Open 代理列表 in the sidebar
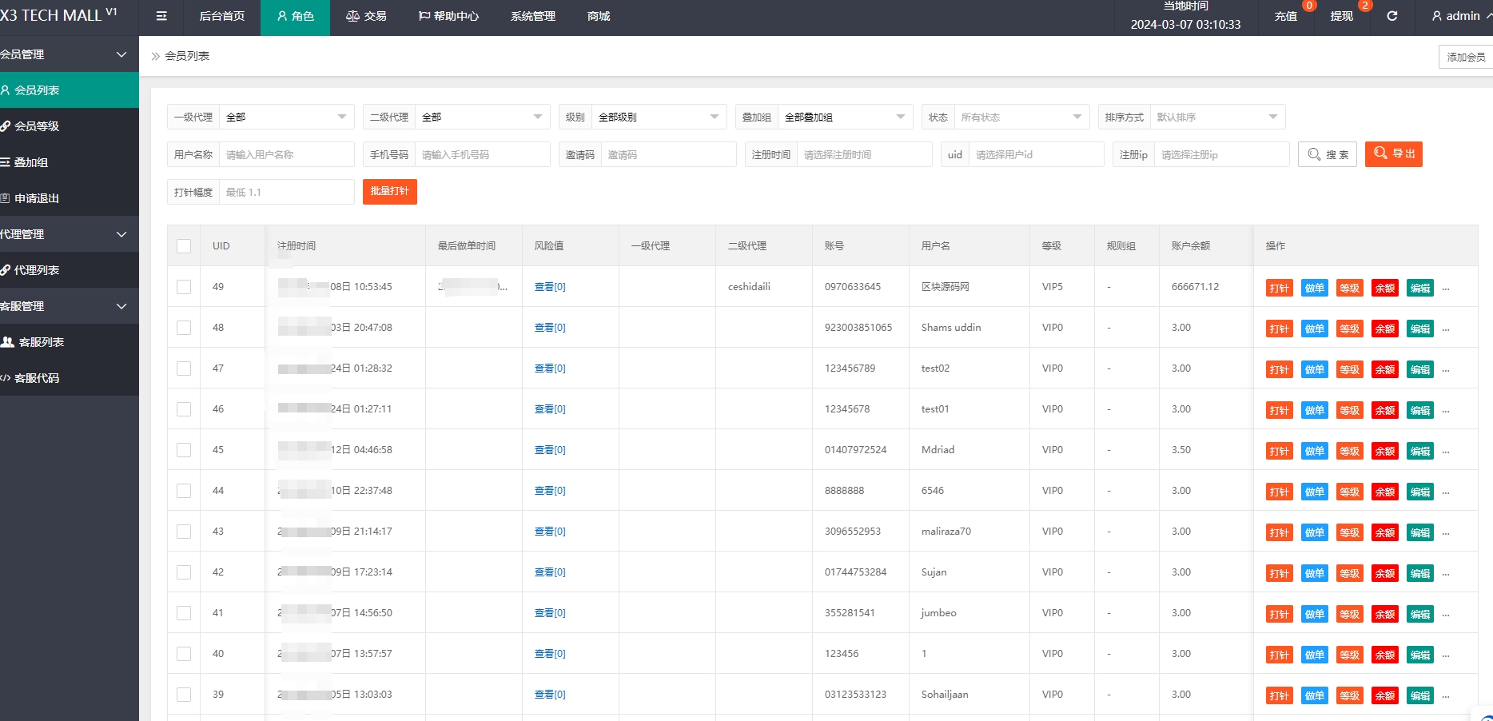Image resolution: width=1493 pixels, height=721 pixels. click(x=70, y=270)
